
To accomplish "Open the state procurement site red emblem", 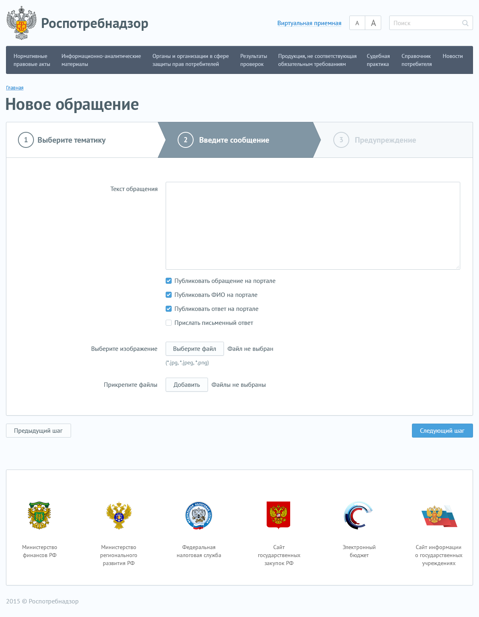I will coord(279,515).
